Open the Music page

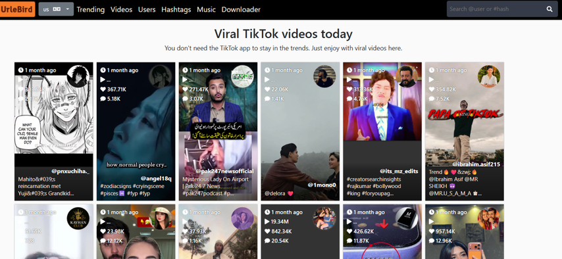pos(206,10)
